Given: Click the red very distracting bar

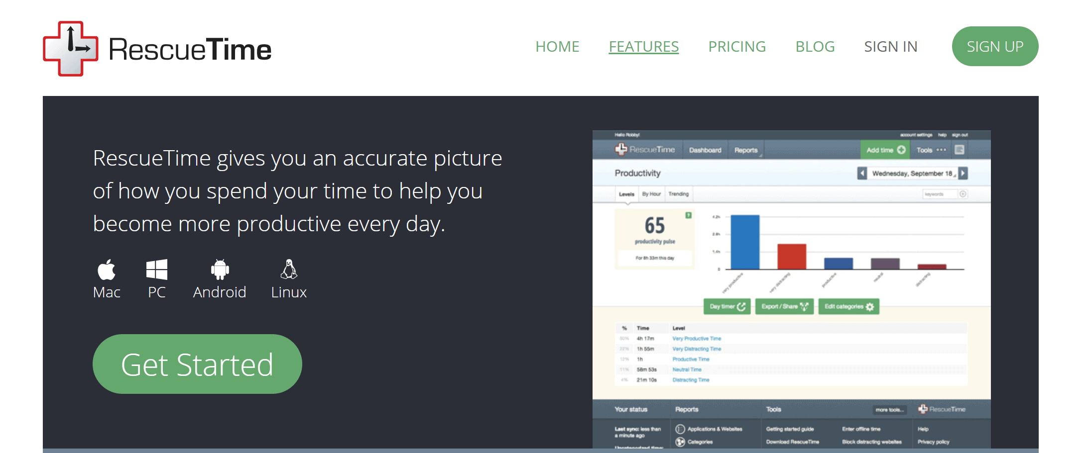Looking at the screenshot, I should pyautogui.click(x=792, y=257).
